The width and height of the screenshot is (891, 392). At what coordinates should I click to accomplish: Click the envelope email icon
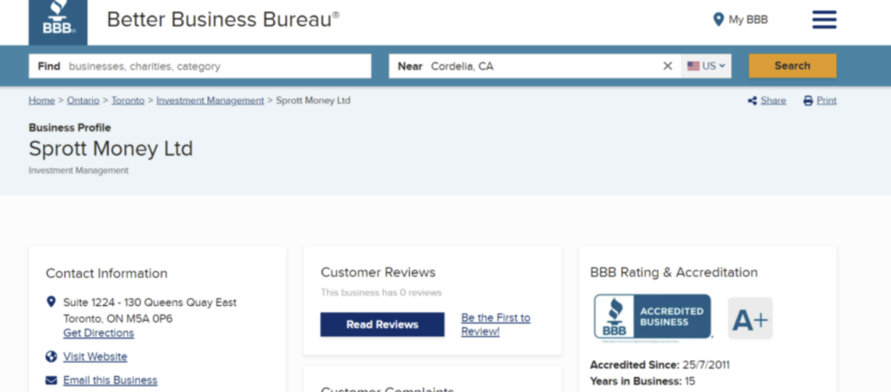tap(51, 380)
